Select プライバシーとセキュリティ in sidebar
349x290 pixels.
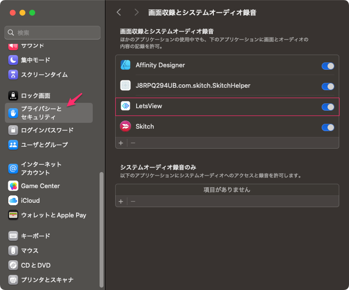coord(48,113)
